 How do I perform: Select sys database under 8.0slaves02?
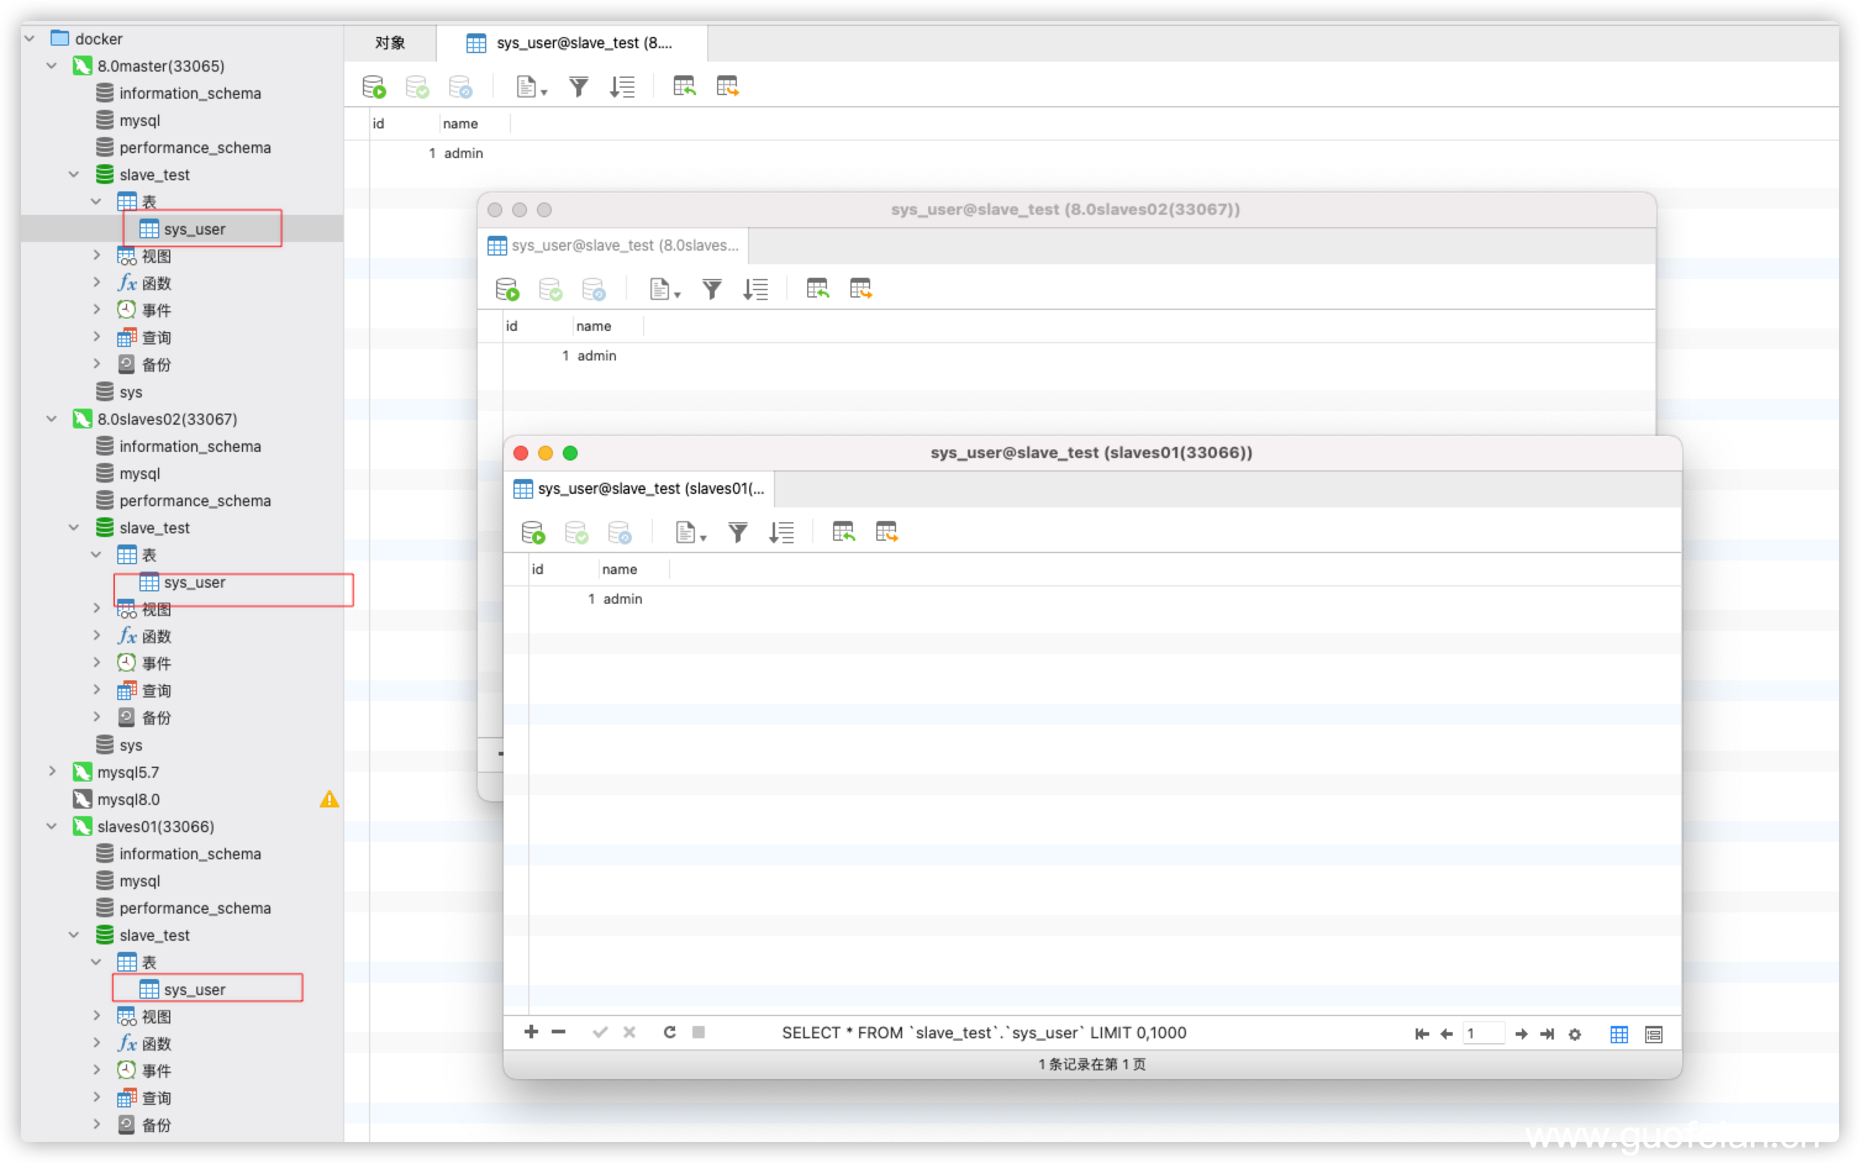[x=130, y=744]
